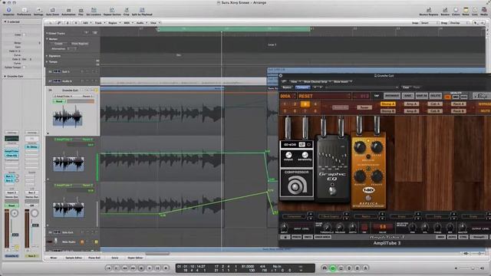
Task: Click the Flex toolbar icon
Action: (x=81, y=11)
